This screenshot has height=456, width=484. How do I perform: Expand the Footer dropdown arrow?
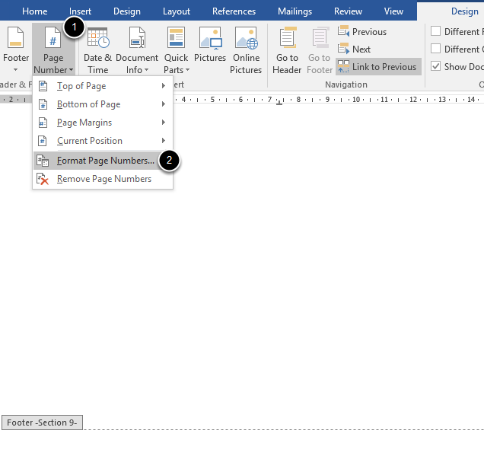pyautogui.click(x=15, y=70)
